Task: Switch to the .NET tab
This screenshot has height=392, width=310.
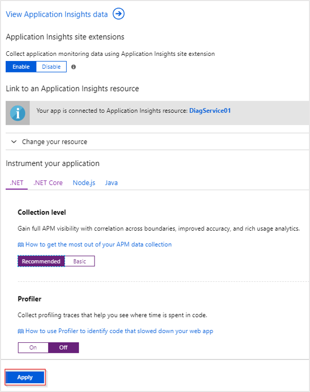Action: 17,183
